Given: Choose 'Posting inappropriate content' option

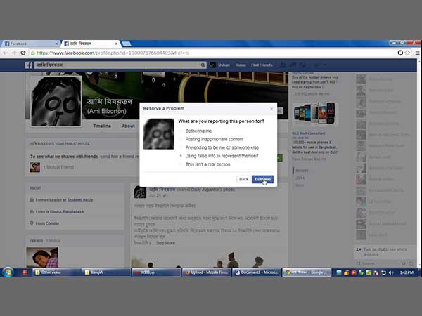Looking at the screenshot, I should click(x=181, y=139).
